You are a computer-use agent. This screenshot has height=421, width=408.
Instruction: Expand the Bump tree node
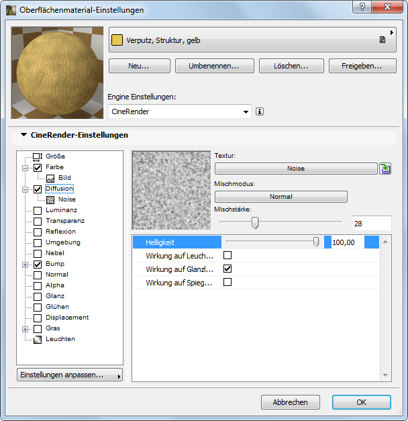pos(25,265)
